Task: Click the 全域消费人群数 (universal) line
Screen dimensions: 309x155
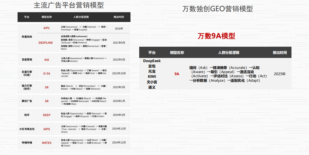Action: click(x=74, y=36)
